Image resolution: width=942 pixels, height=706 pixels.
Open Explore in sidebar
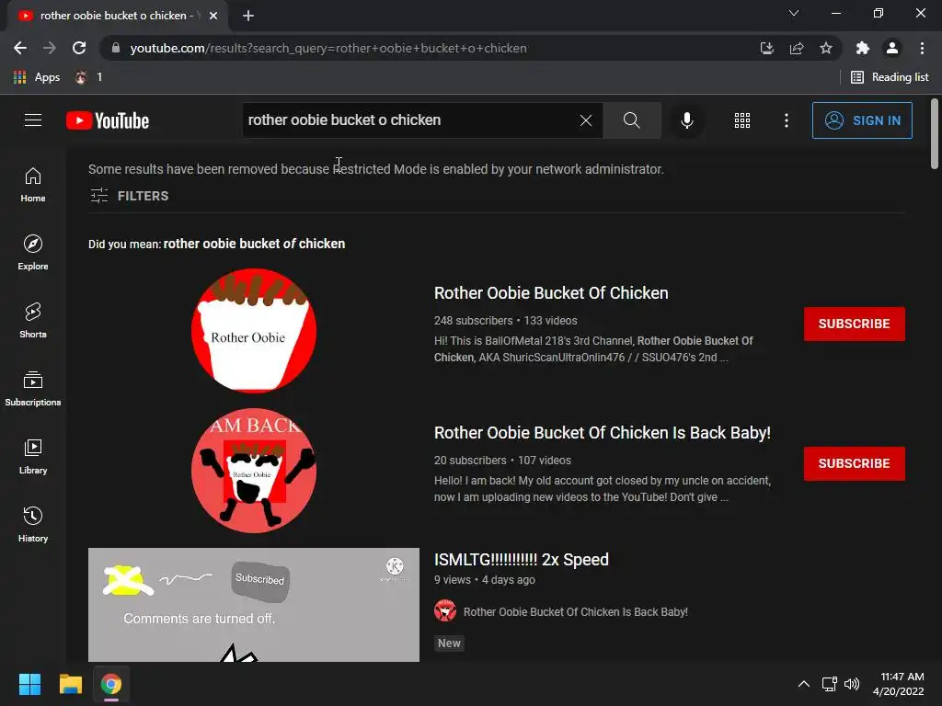click(x=33, y=253)
